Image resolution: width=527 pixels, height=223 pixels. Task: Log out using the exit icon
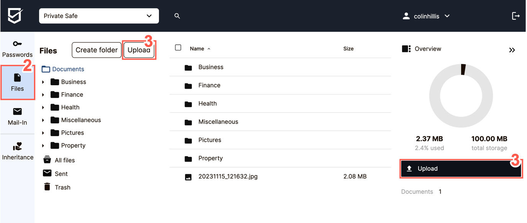tap(516, 16)
